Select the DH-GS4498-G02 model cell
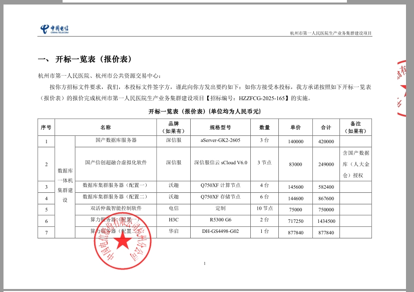This screenshot has height=292, width=414. click(220, 231)
